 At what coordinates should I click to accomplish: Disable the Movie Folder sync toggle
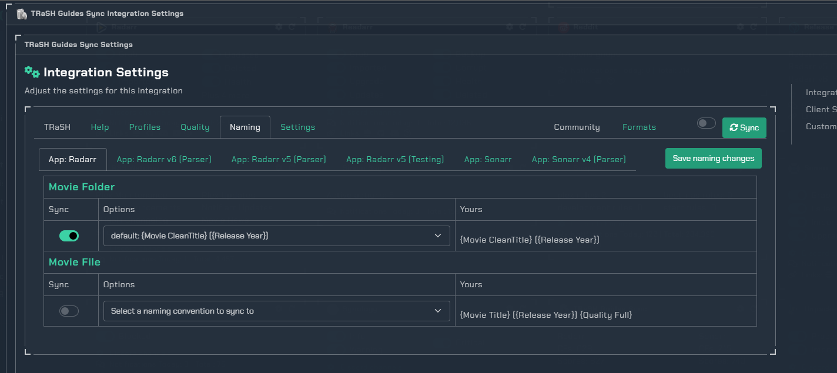(69, 236)
